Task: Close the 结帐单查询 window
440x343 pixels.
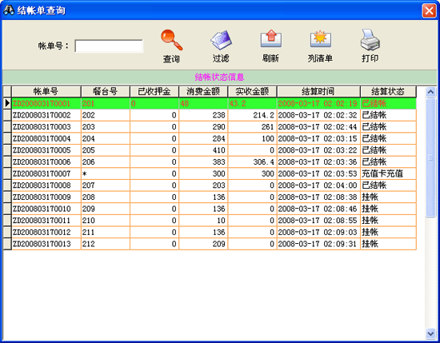Action: click(x=429, y=10)
